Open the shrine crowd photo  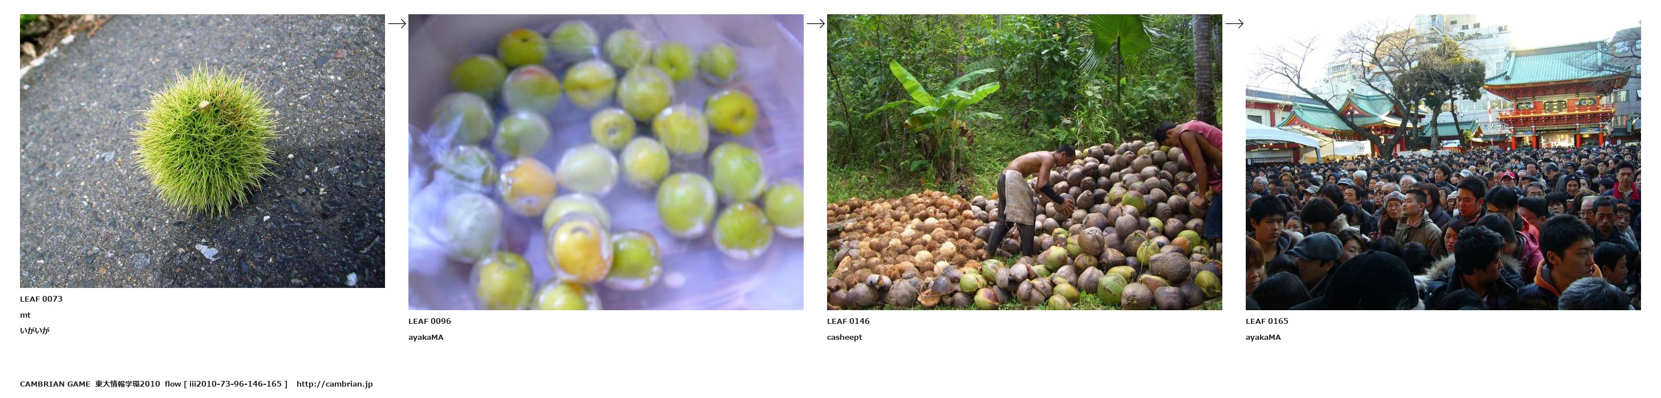[1443, 162]
